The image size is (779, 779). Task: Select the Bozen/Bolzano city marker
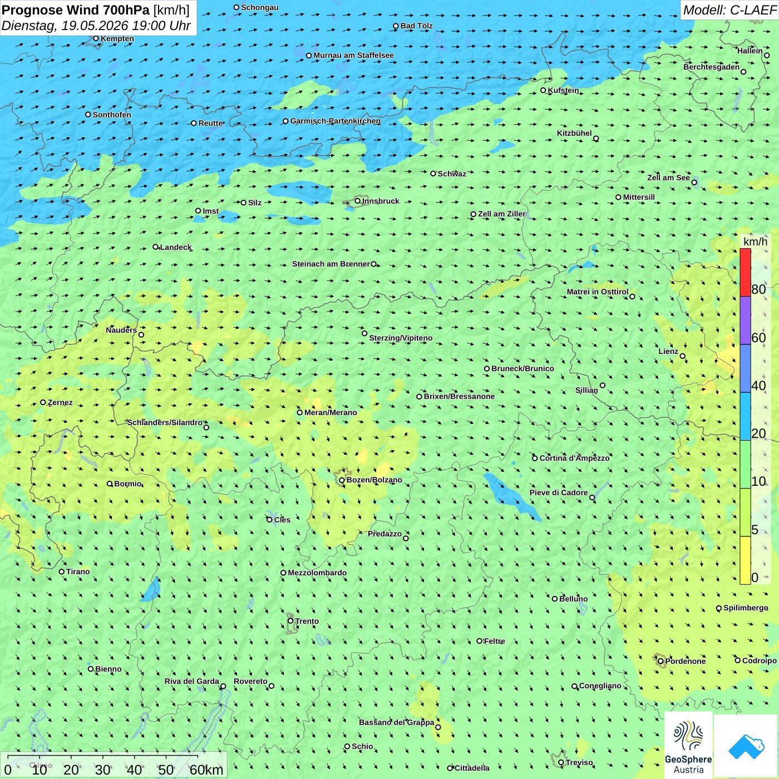pyautogui.click(x=342, y=480)
